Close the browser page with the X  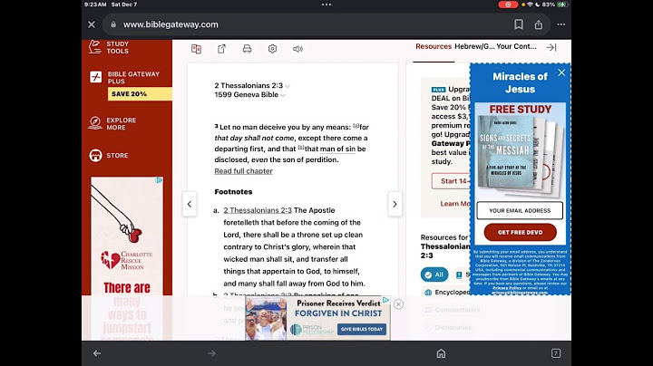(x=92, y=24)
